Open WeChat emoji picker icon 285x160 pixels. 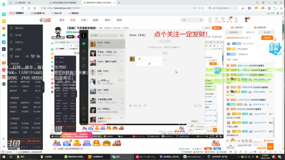click(130, 106)
